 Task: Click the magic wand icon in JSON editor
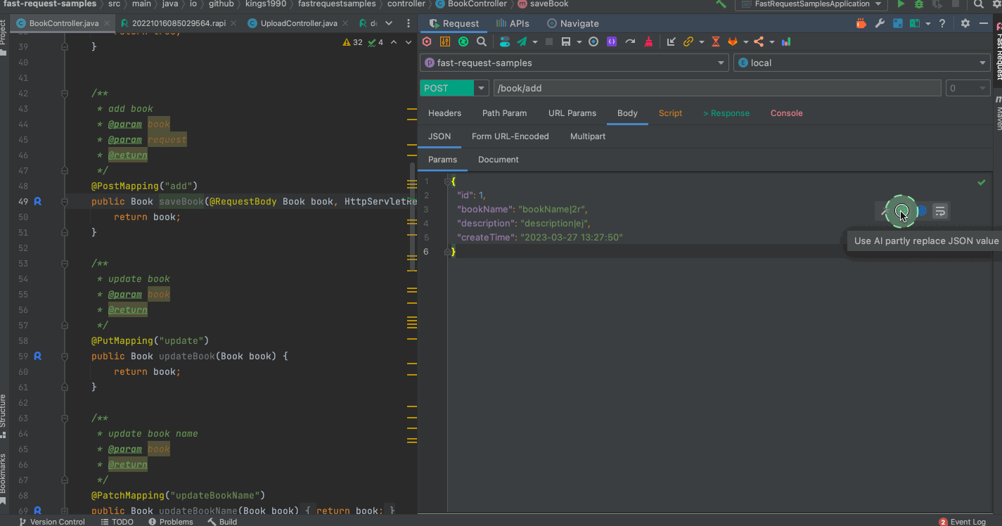[x=885, y=210]
